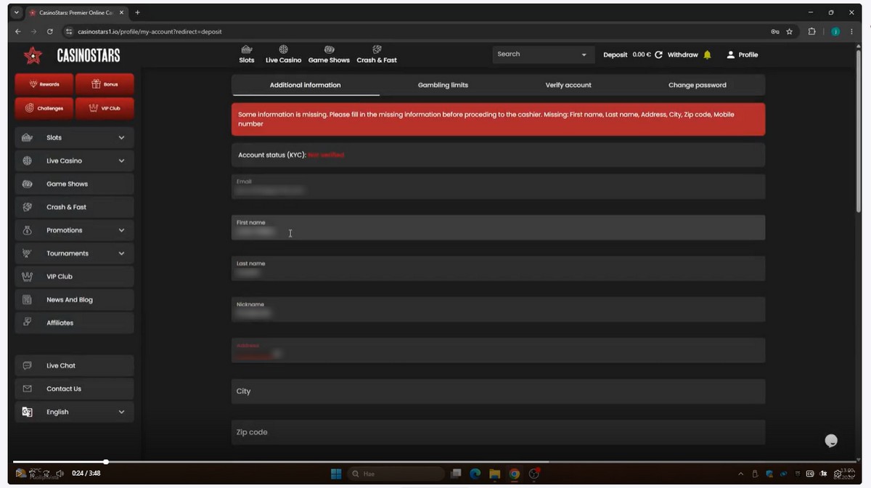Screen dimensions: 871x488
Task: Open VIP Club sidebar menu entry
Action: (x=74, y=277)
